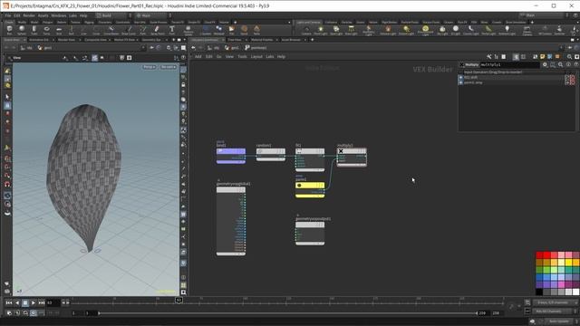Select the Spot Light shelf tool
The image size is (580, 326).
336,30
